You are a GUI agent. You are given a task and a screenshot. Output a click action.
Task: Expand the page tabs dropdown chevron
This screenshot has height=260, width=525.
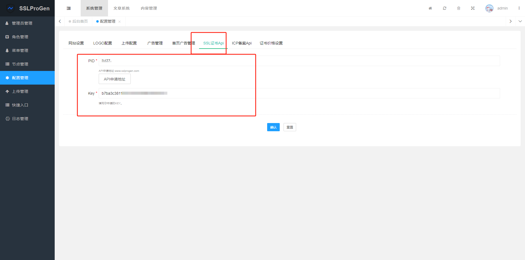pos(520,21)
